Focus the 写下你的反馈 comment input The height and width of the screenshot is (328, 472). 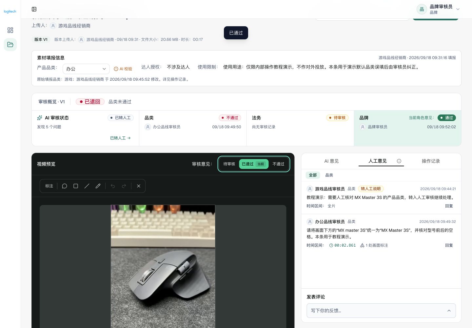[x=381, y=311]
